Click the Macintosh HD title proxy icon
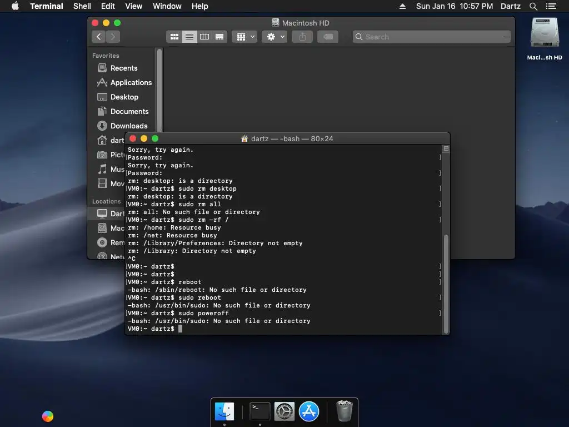This screenshot has width=569, height=427. (276, 23)
